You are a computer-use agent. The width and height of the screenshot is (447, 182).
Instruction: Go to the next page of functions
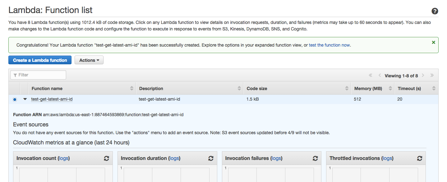(x=423, y=75)
